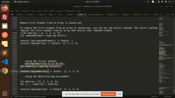The width and height of the screenshot is (175, 98).
Task: Open the Preferences menu
Action: point(70,11)
